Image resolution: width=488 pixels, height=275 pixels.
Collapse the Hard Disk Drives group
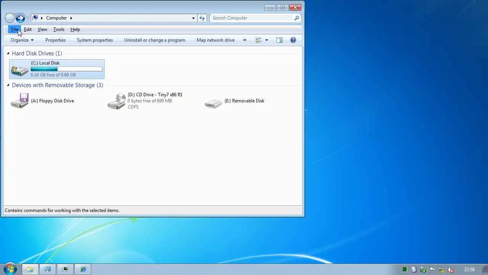click(8, 53)
